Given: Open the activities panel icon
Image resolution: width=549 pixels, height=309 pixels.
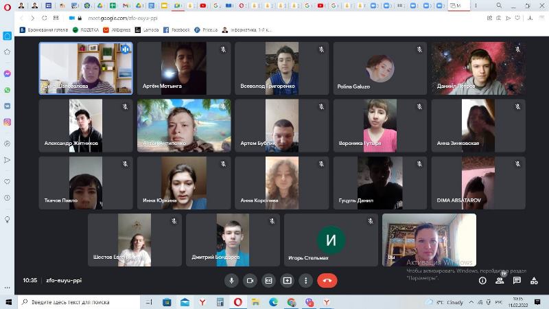Looking at the screenshot, I should click(534, 280).
